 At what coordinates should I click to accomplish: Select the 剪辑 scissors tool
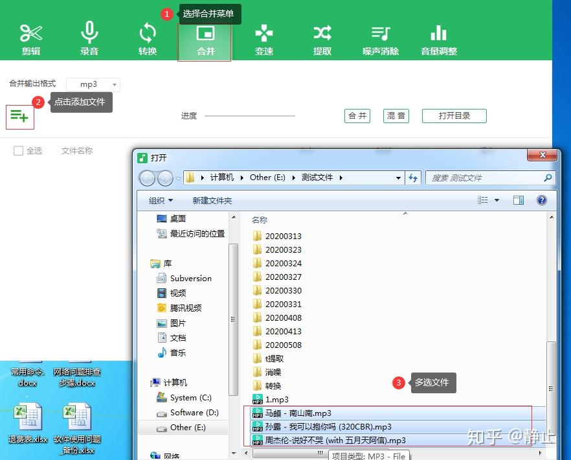(x=31, y=39)
